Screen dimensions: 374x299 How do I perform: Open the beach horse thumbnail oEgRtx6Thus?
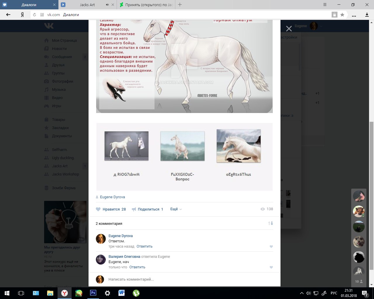click(x=238, y=146)
